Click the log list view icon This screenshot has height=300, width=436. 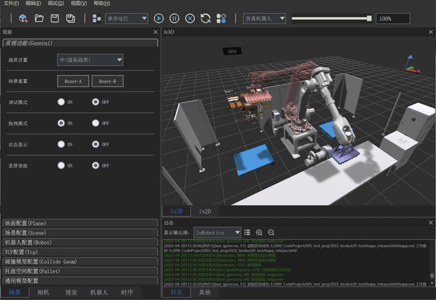click(x=247, y=232)
